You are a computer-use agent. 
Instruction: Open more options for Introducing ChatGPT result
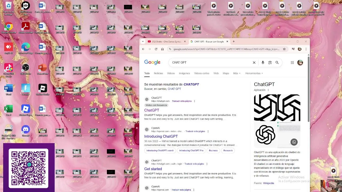pos(208,131)
